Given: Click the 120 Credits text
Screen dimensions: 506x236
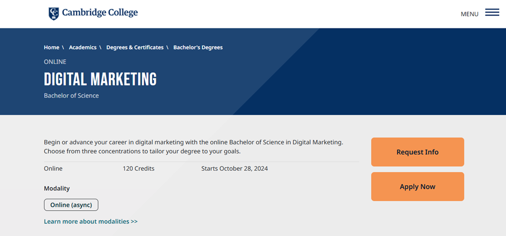Looking at the screenshot, I should click(139, 168).
